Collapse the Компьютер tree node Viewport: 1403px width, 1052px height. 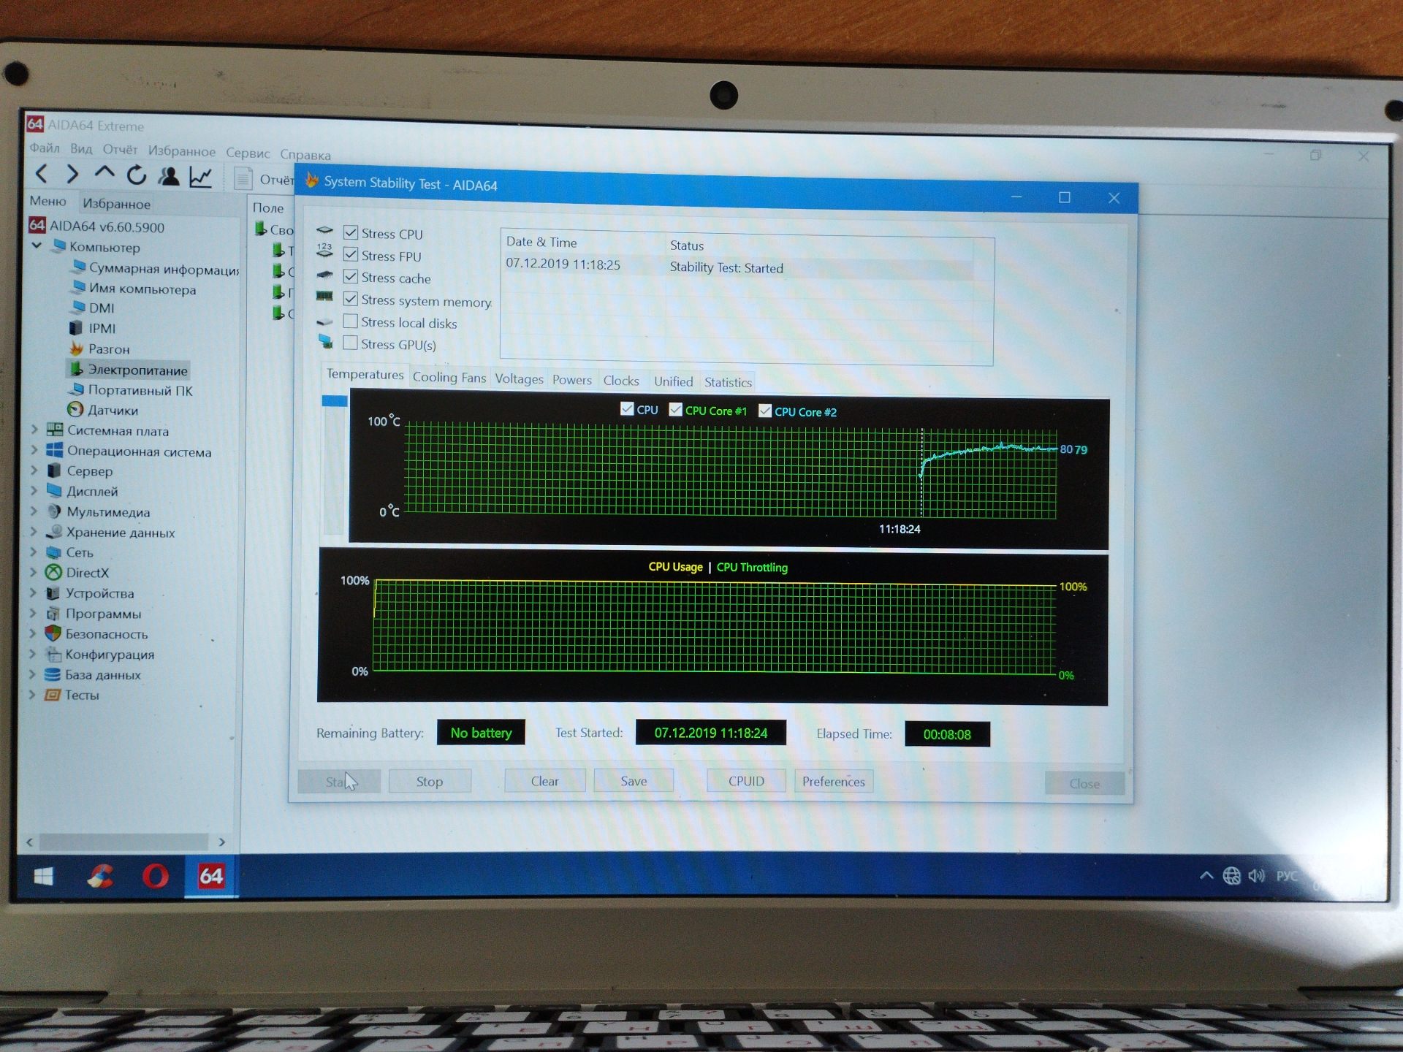(x=37, y=246)
